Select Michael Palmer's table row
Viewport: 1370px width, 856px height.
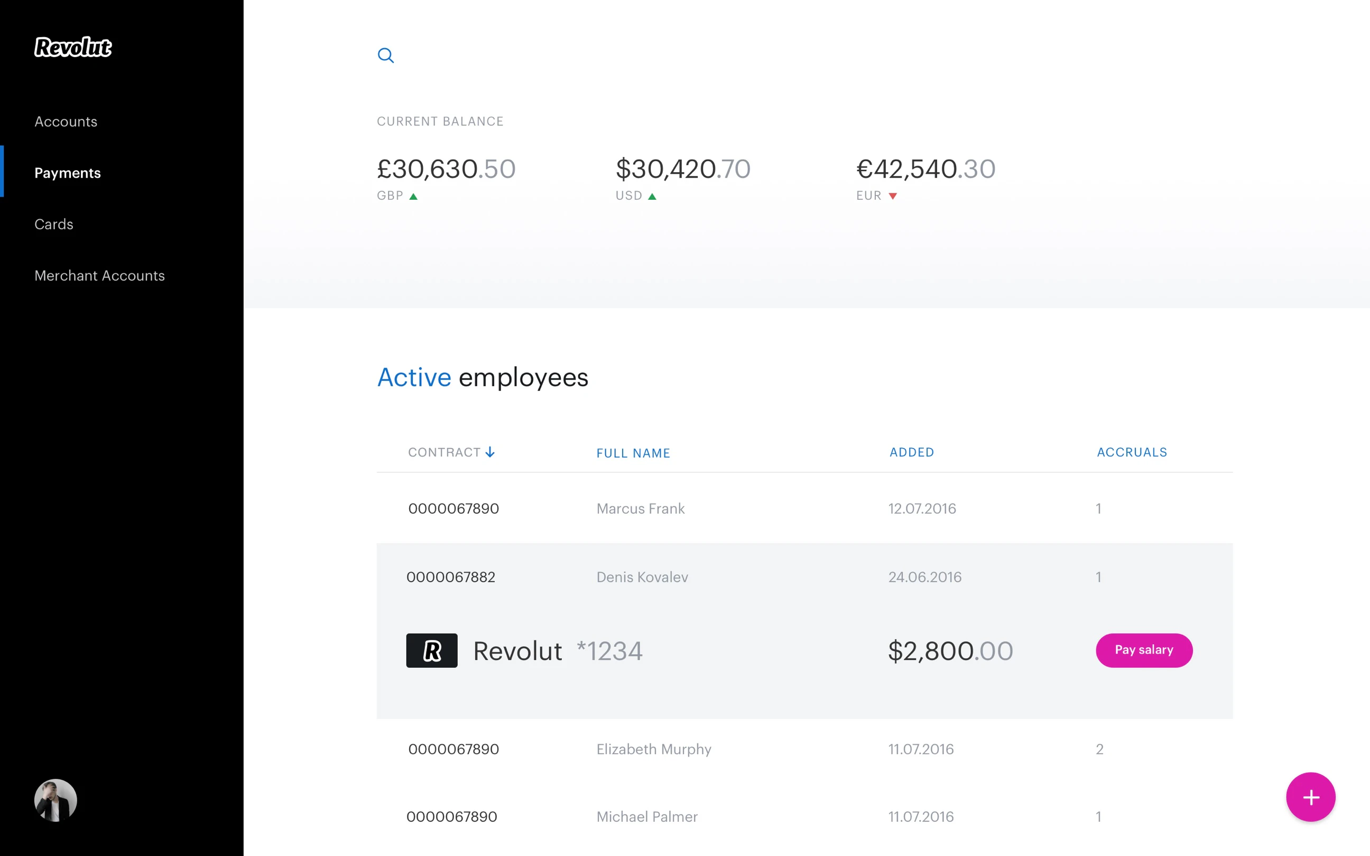coord(646,816)
